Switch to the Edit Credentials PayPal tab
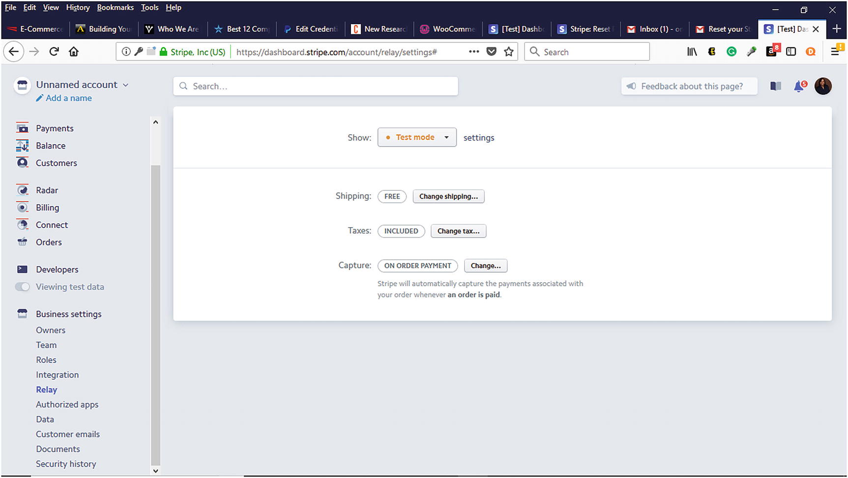 pos(311,29)
